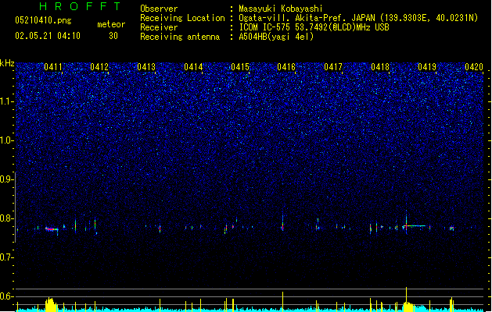Select observer name Masayuki Kobayashi
The width and height of the screenshot is (492, 312).
tap(281, 9)
